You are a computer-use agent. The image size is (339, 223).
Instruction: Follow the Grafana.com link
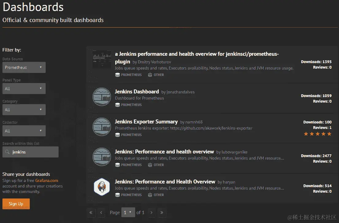click(47, 180)
